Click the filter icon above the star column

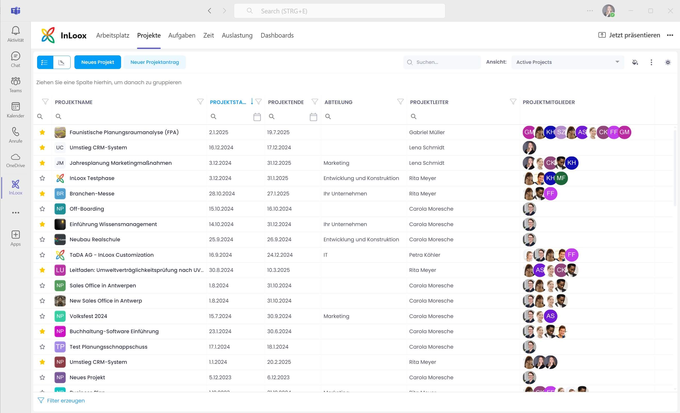pos(45,102)
